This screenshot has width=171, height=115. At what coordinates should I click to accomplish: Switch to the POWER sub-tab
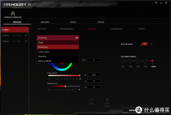(141, 29)
